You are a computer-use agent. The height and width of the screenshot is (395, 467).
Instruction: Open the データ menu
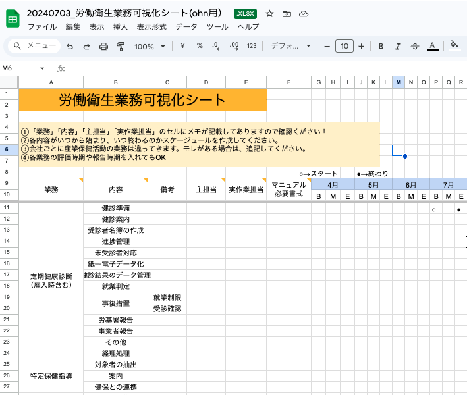click(186, 27)
